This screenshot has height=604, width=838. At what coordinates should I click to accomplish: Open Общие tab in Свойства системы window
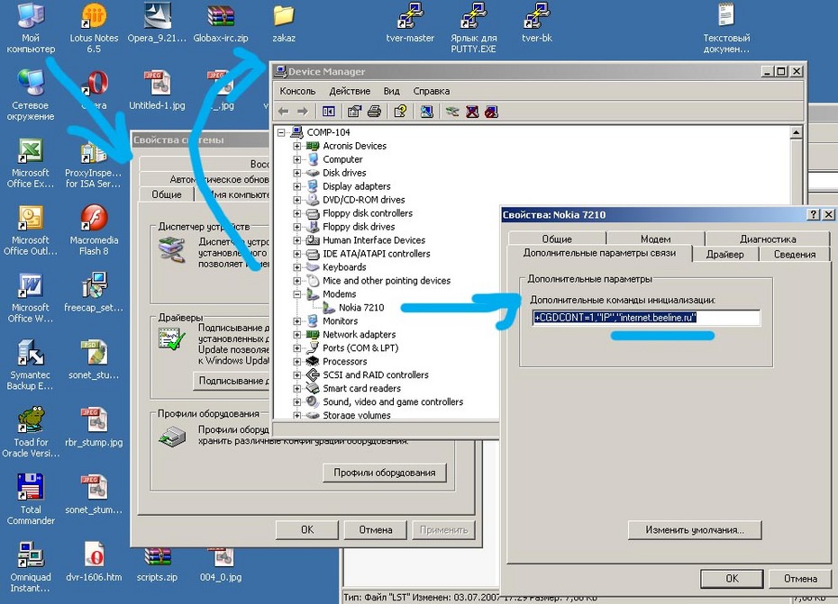pos(166,194)
